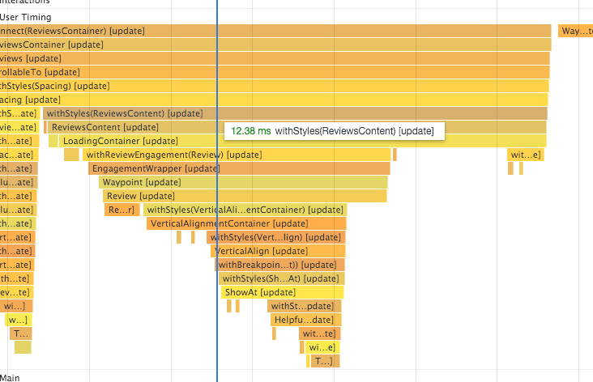Select the withStyles(ReviewsContent) [update] bar
Screen dimensions: 593x382
[x=295, y=113]
